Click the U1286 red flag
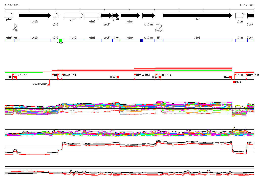 [x=236, y=75]
